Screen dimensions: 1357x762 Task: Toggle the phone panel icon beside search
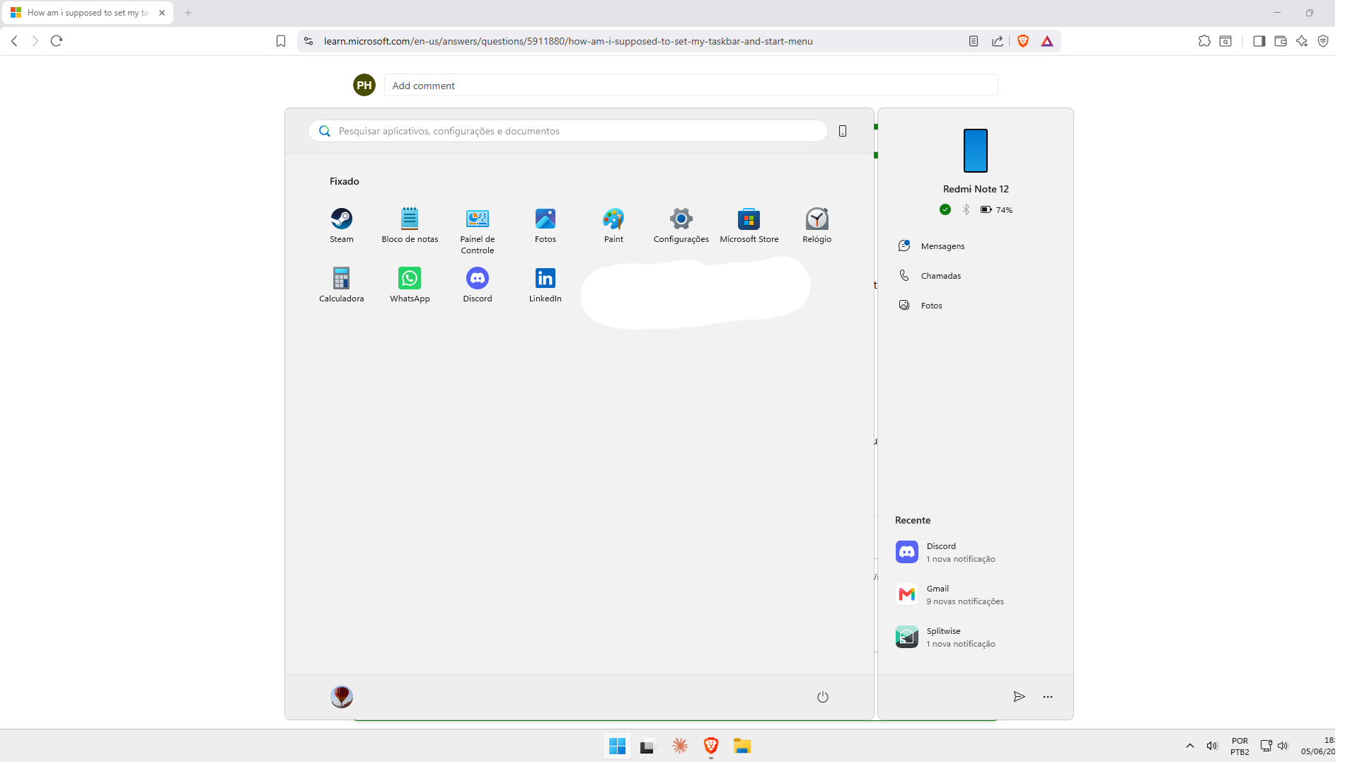point(843,131)
